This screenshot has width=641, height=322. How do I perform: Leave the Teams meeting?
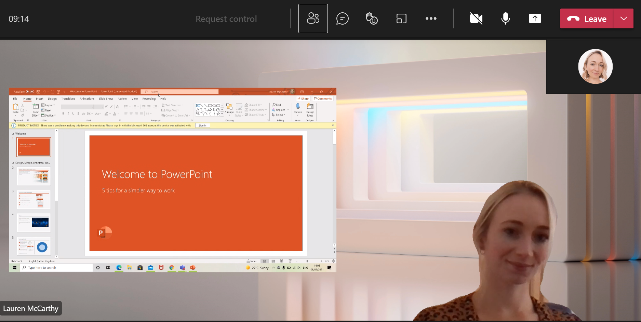[x=587, y=19]
